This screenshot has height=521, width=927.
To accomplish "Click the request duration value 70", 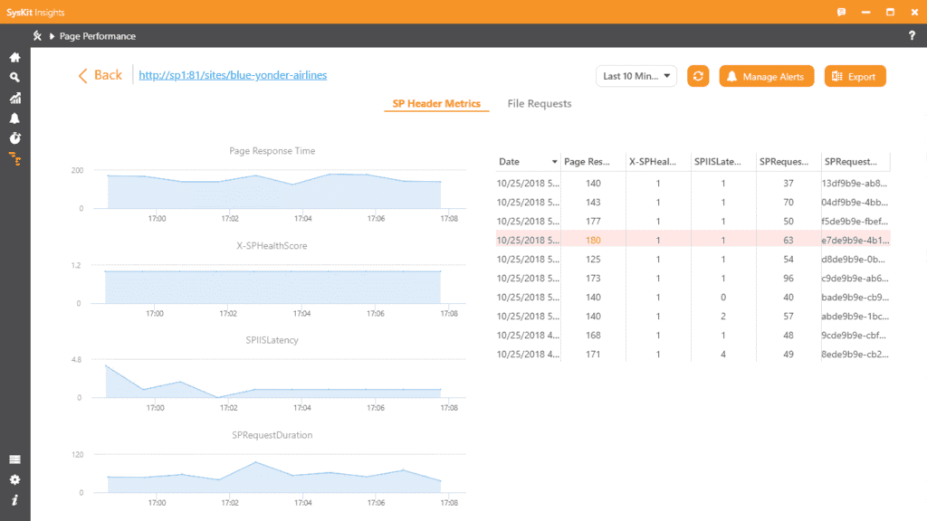I will (x=788, y=202).
